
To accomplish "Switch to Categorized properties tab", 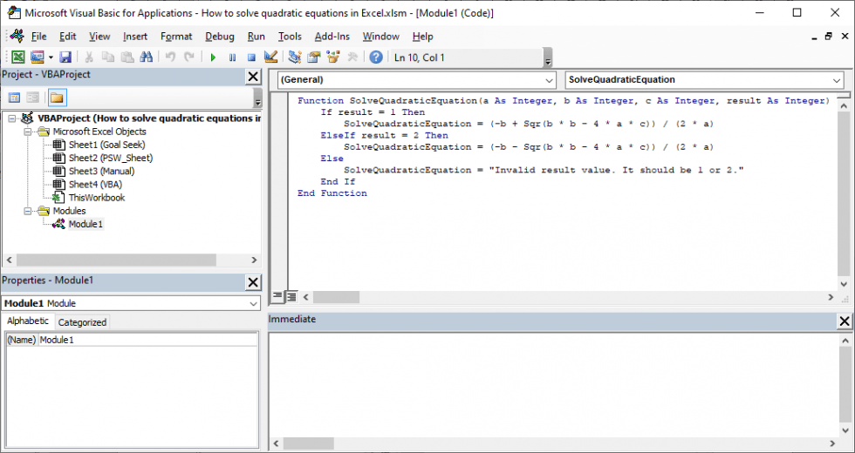I will click(x=82, y=322).
